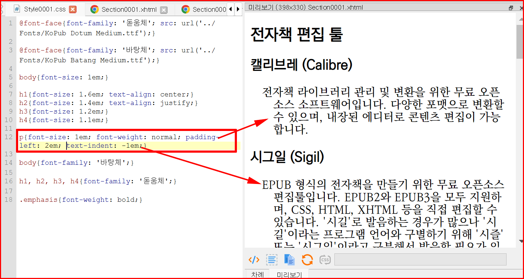Switch to the Style0001.css tab
Viewport: 524px width, 279px height.
44,9
